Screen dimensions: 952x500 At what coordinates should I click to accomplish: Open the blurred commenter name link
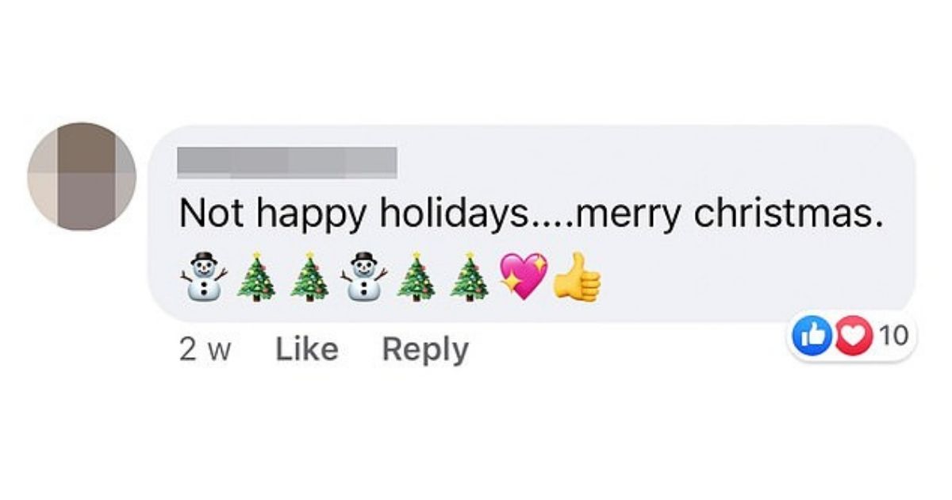(x=286, y=161)
